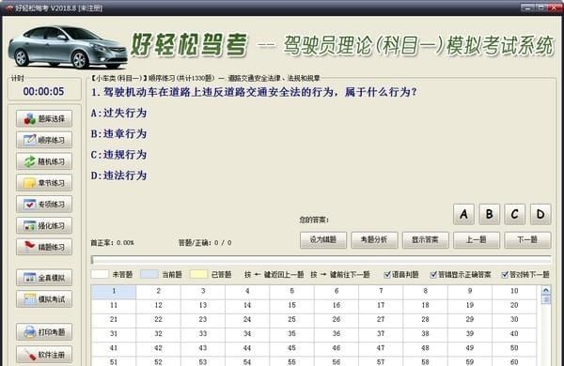564x366 pixels.
Task: Jump to question 50 in grid
Action: tap(514, 349)
